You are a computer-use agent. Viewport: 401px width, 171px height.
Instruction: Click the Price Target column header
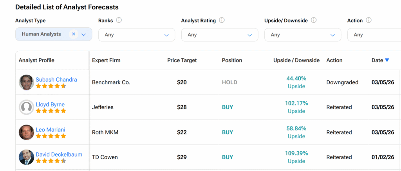pyautogui.click(x=182, y=61)
